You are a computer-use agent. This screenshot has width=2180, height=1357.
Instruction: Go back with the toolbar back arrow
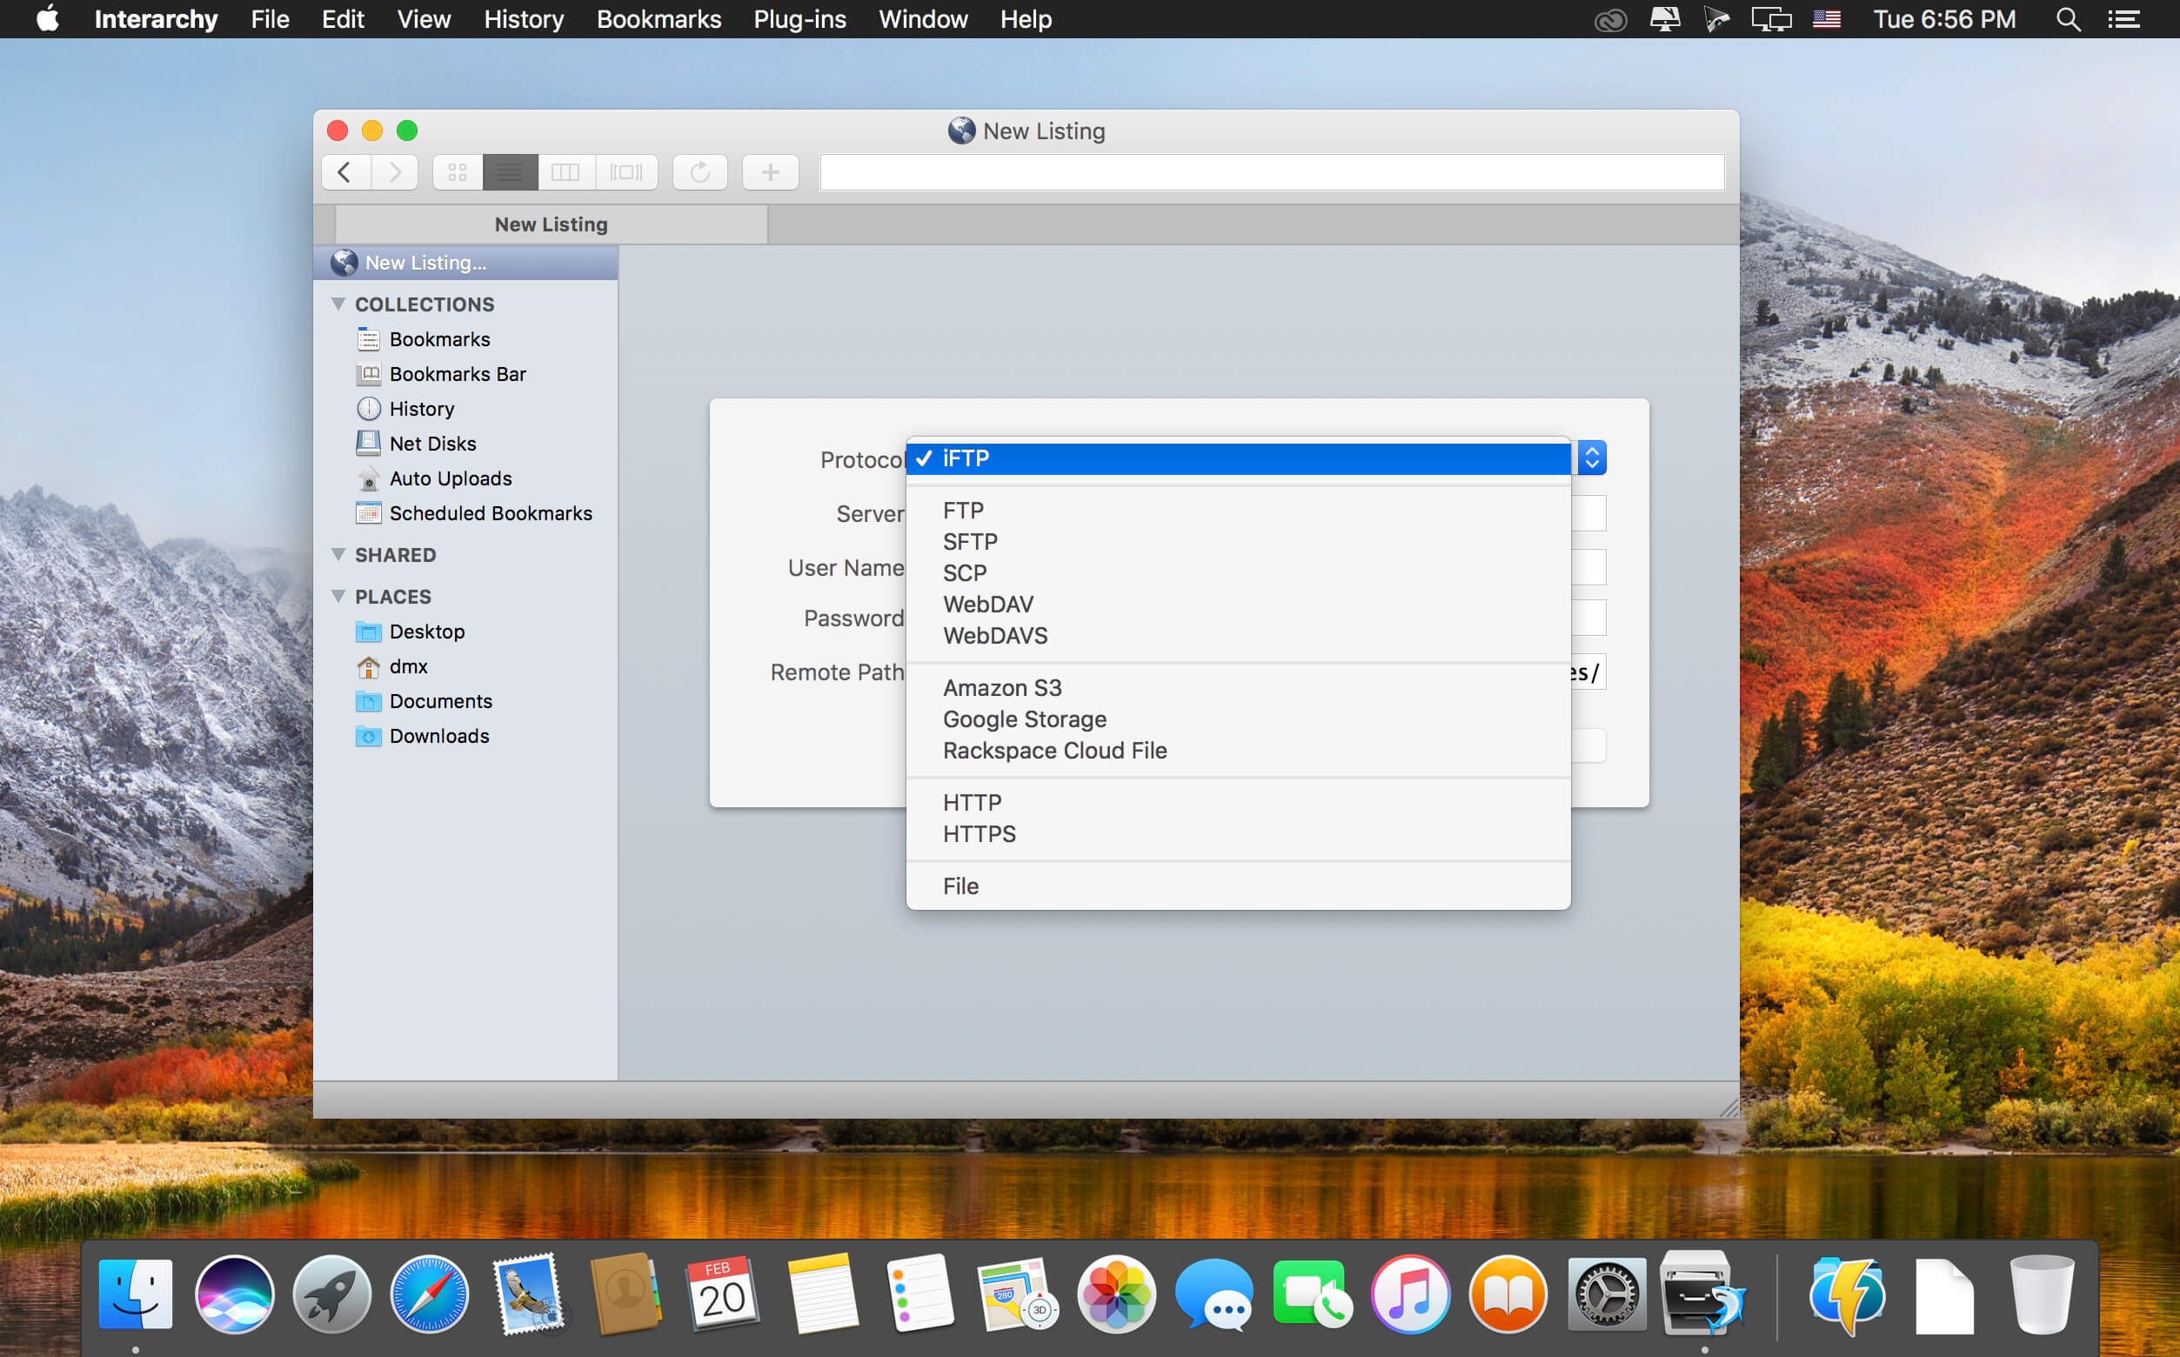point(345,171)
